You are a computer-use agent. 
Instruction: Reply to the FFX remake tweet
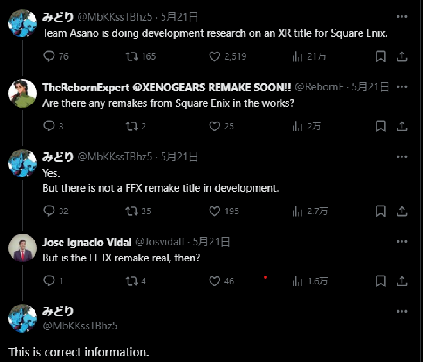49,211
